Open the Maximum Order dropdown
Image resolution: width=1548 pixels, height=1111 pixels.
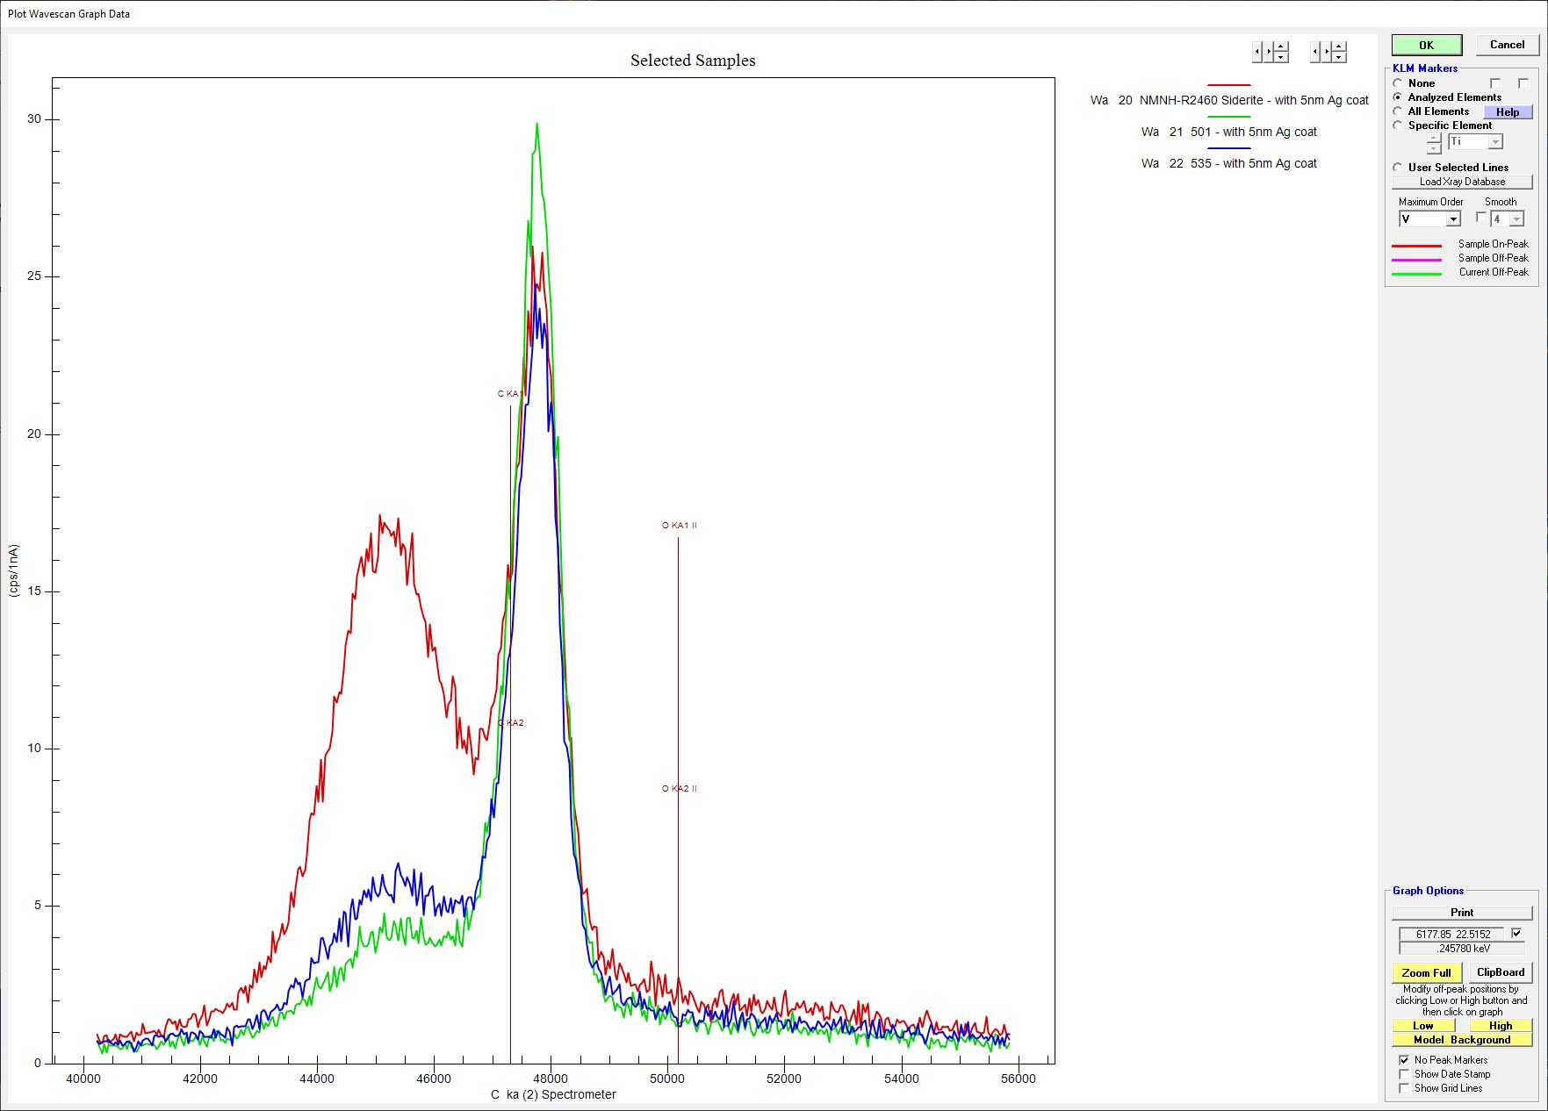tap(1453, 219)
